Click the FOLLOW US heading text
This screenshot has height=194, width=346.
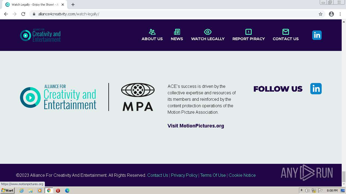[x=278, y=89]
